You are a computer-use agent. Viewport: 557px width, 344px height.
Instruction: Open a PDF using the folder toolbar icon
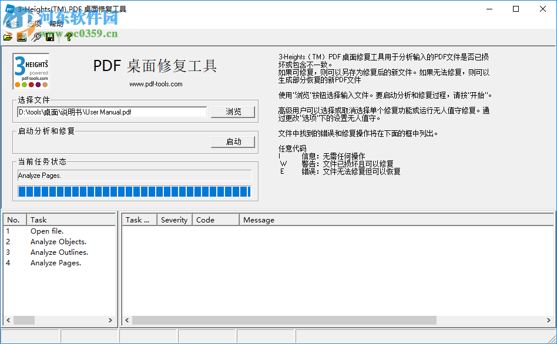tap(8, 36)
